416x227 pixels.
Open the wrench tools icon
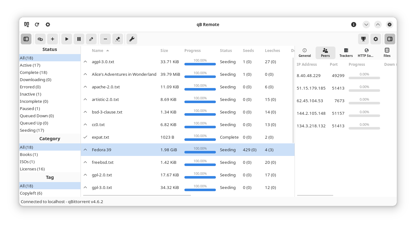[x=132, y=39]
